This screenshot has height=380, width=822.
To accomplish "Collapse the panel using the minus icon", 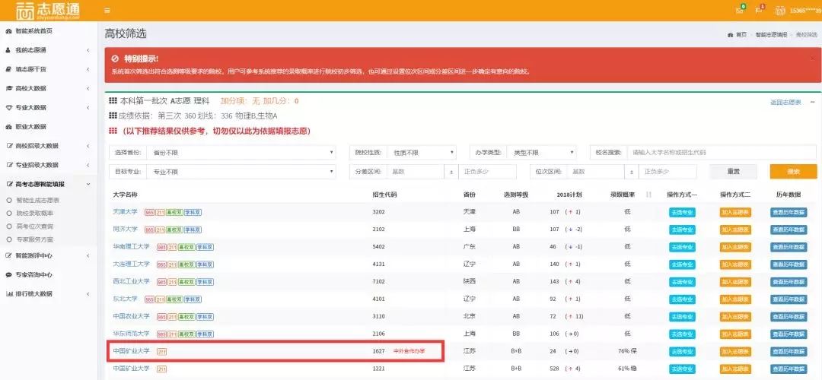I will [x=812, y=101].
